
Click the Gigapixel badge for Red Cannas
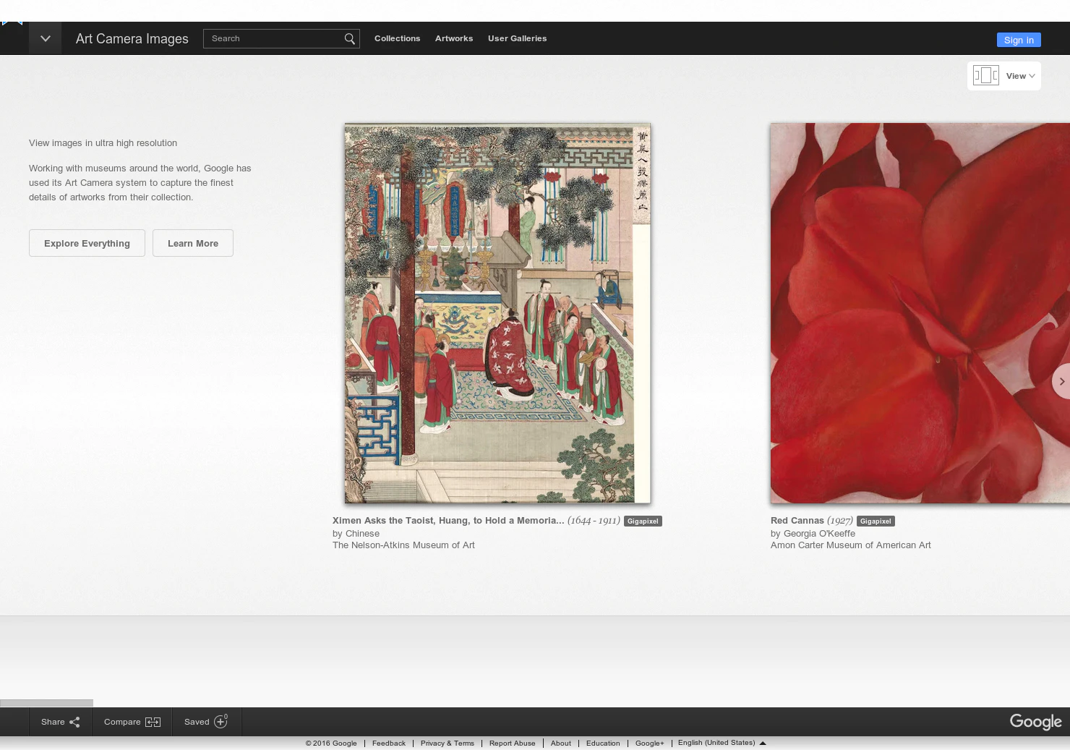(x=876, y=521)
